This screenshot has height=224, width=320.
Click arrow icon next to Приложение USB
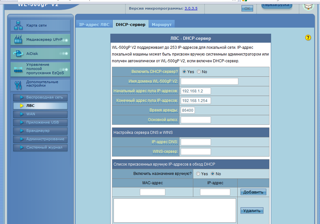pyautogui.click(x=22, y=122)
